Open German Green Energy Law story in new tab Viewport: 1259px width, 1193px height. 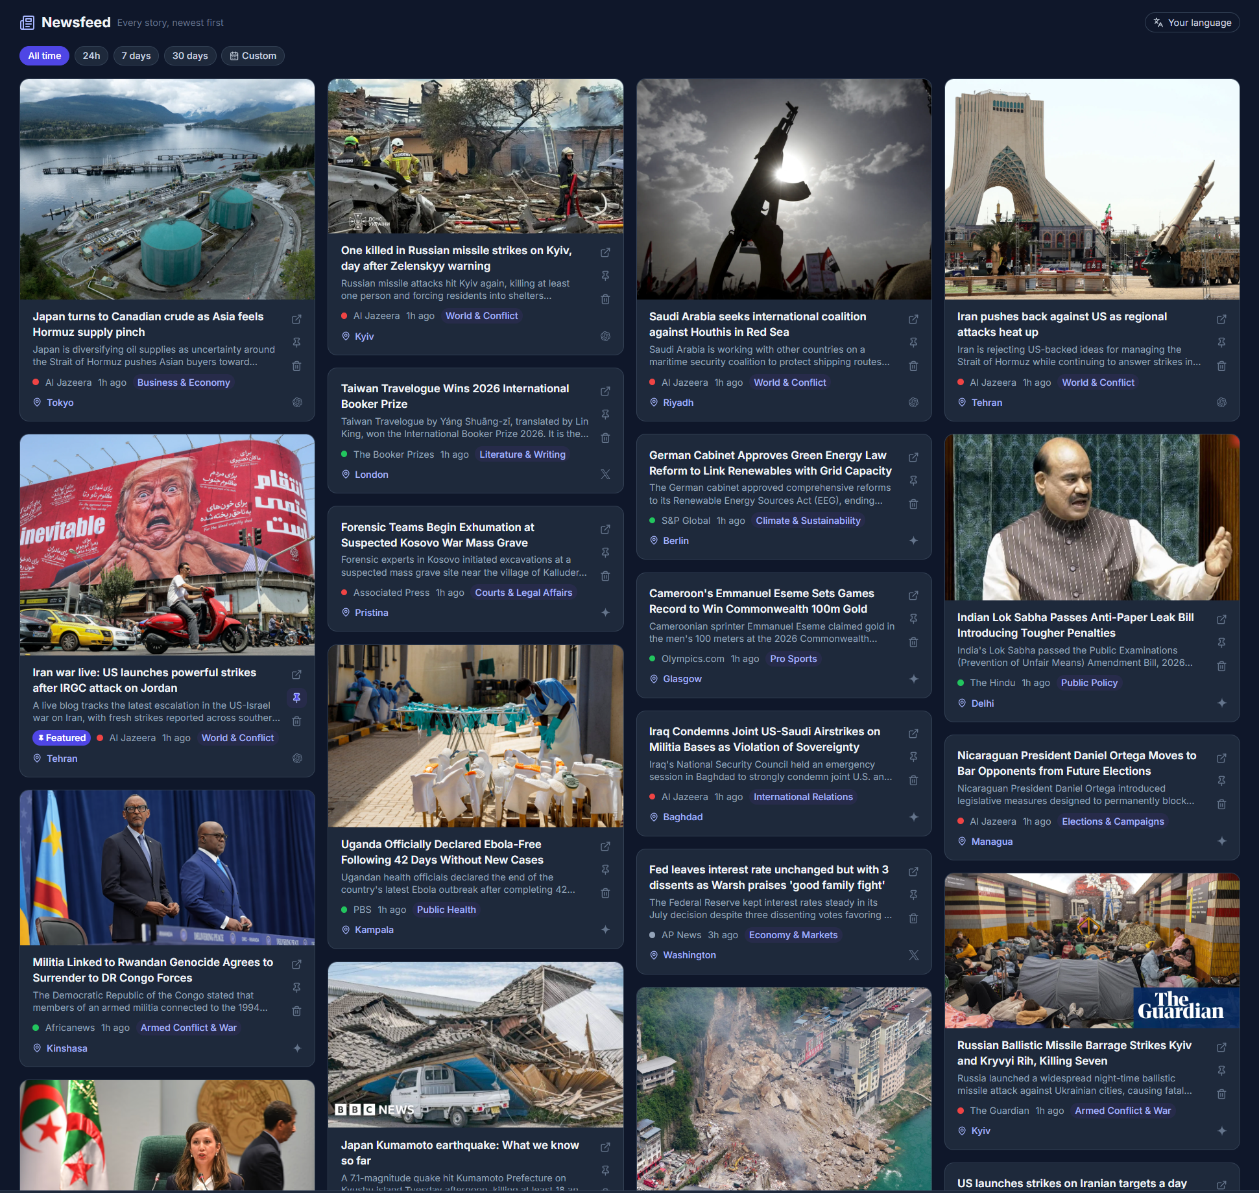(913, 457)
